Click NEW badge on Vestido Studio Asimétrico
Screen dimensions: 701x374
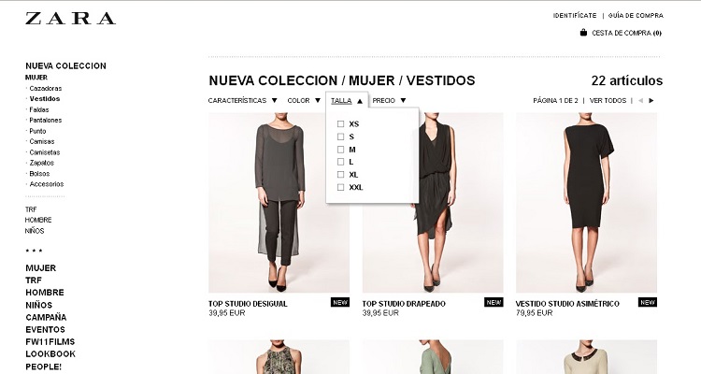(648, 302)
